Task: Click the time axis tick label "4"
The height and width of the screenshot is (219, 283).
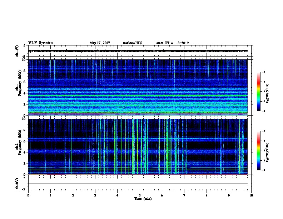Action: [118, 195]
